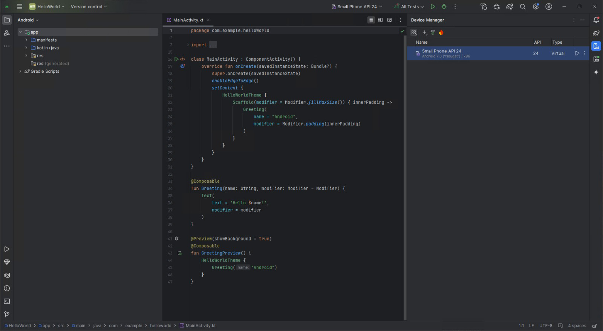Open the Terminal tool window
The height and width of the screenshot is (331, 603).
(x=7, y=301)
